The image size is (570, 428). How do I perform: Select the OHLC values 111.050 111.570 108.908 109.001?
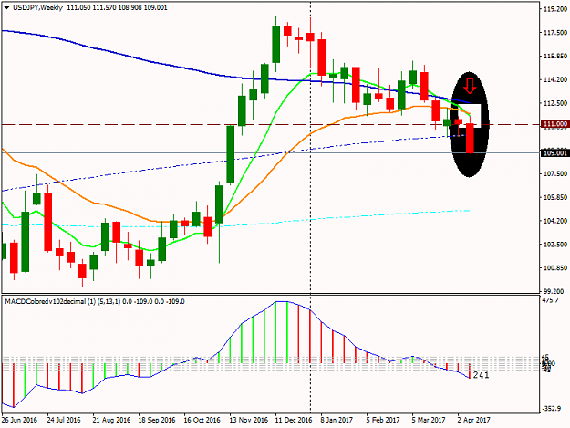pyautogui.click(x=117, y=7)
